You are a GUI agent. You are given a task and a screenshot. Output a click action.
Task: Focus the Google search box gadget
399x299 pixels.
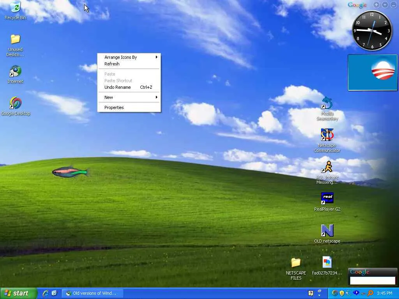(373, 280)
